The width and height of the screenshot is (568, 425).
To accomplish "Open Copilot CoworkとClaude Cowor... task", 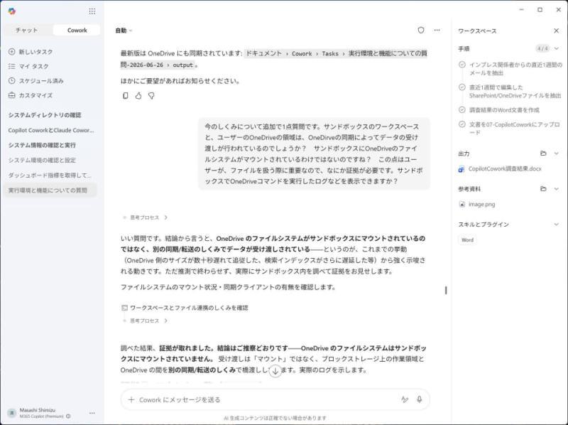I will [50, 130].
